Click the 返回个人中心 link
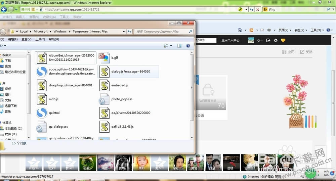Viewport: 336px width, 181px height. point(230,40)
